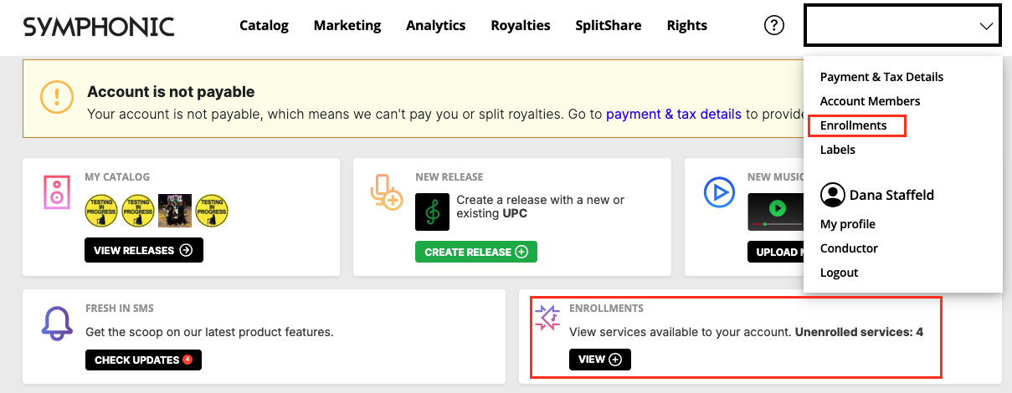Click the warning exclamation icon
This screenshot has height=393, width=1012.
57,98
